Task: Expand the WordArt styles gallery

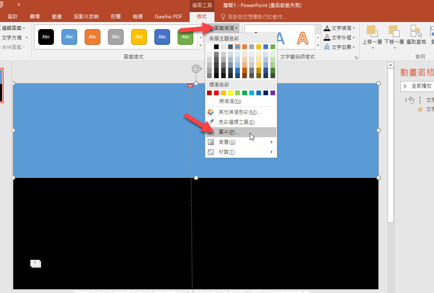Action: point(318,45)
